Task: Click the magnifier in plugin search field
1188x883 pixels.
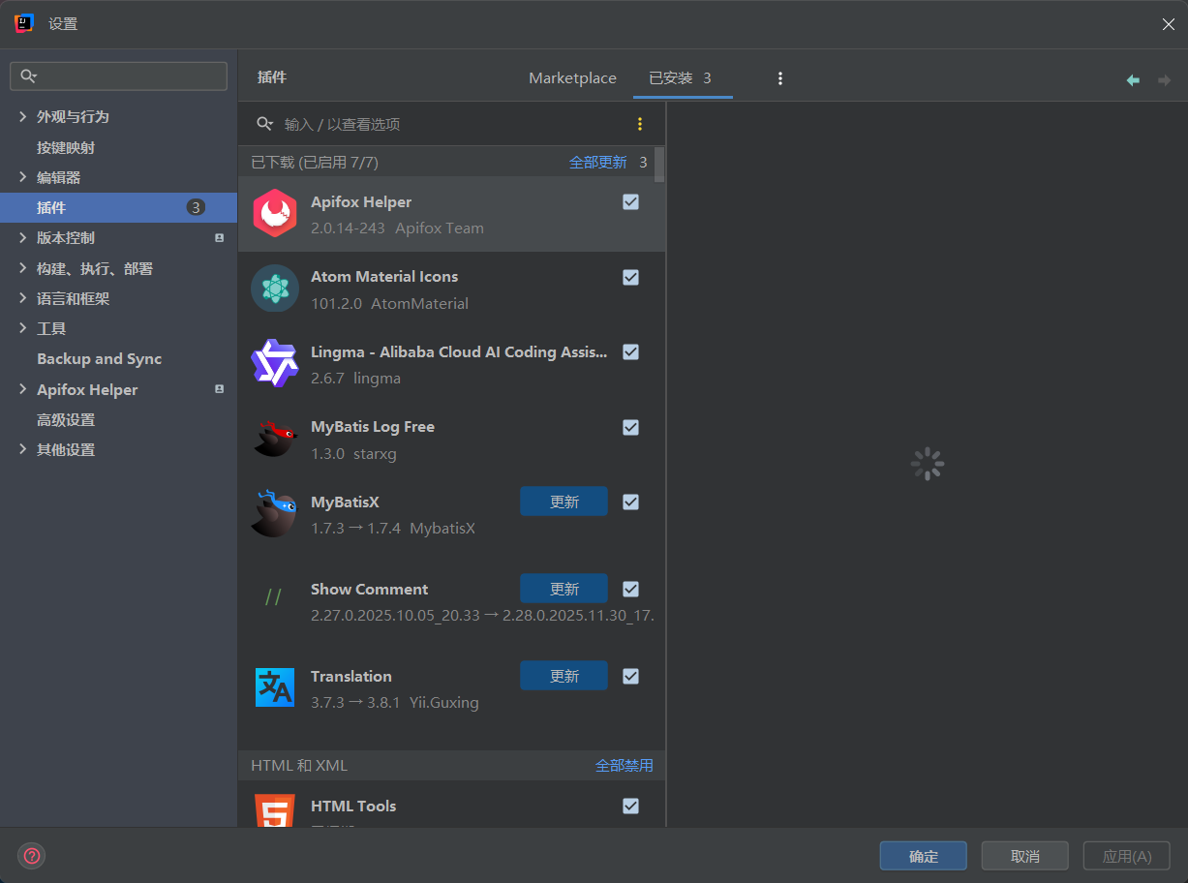Action: 265,124
